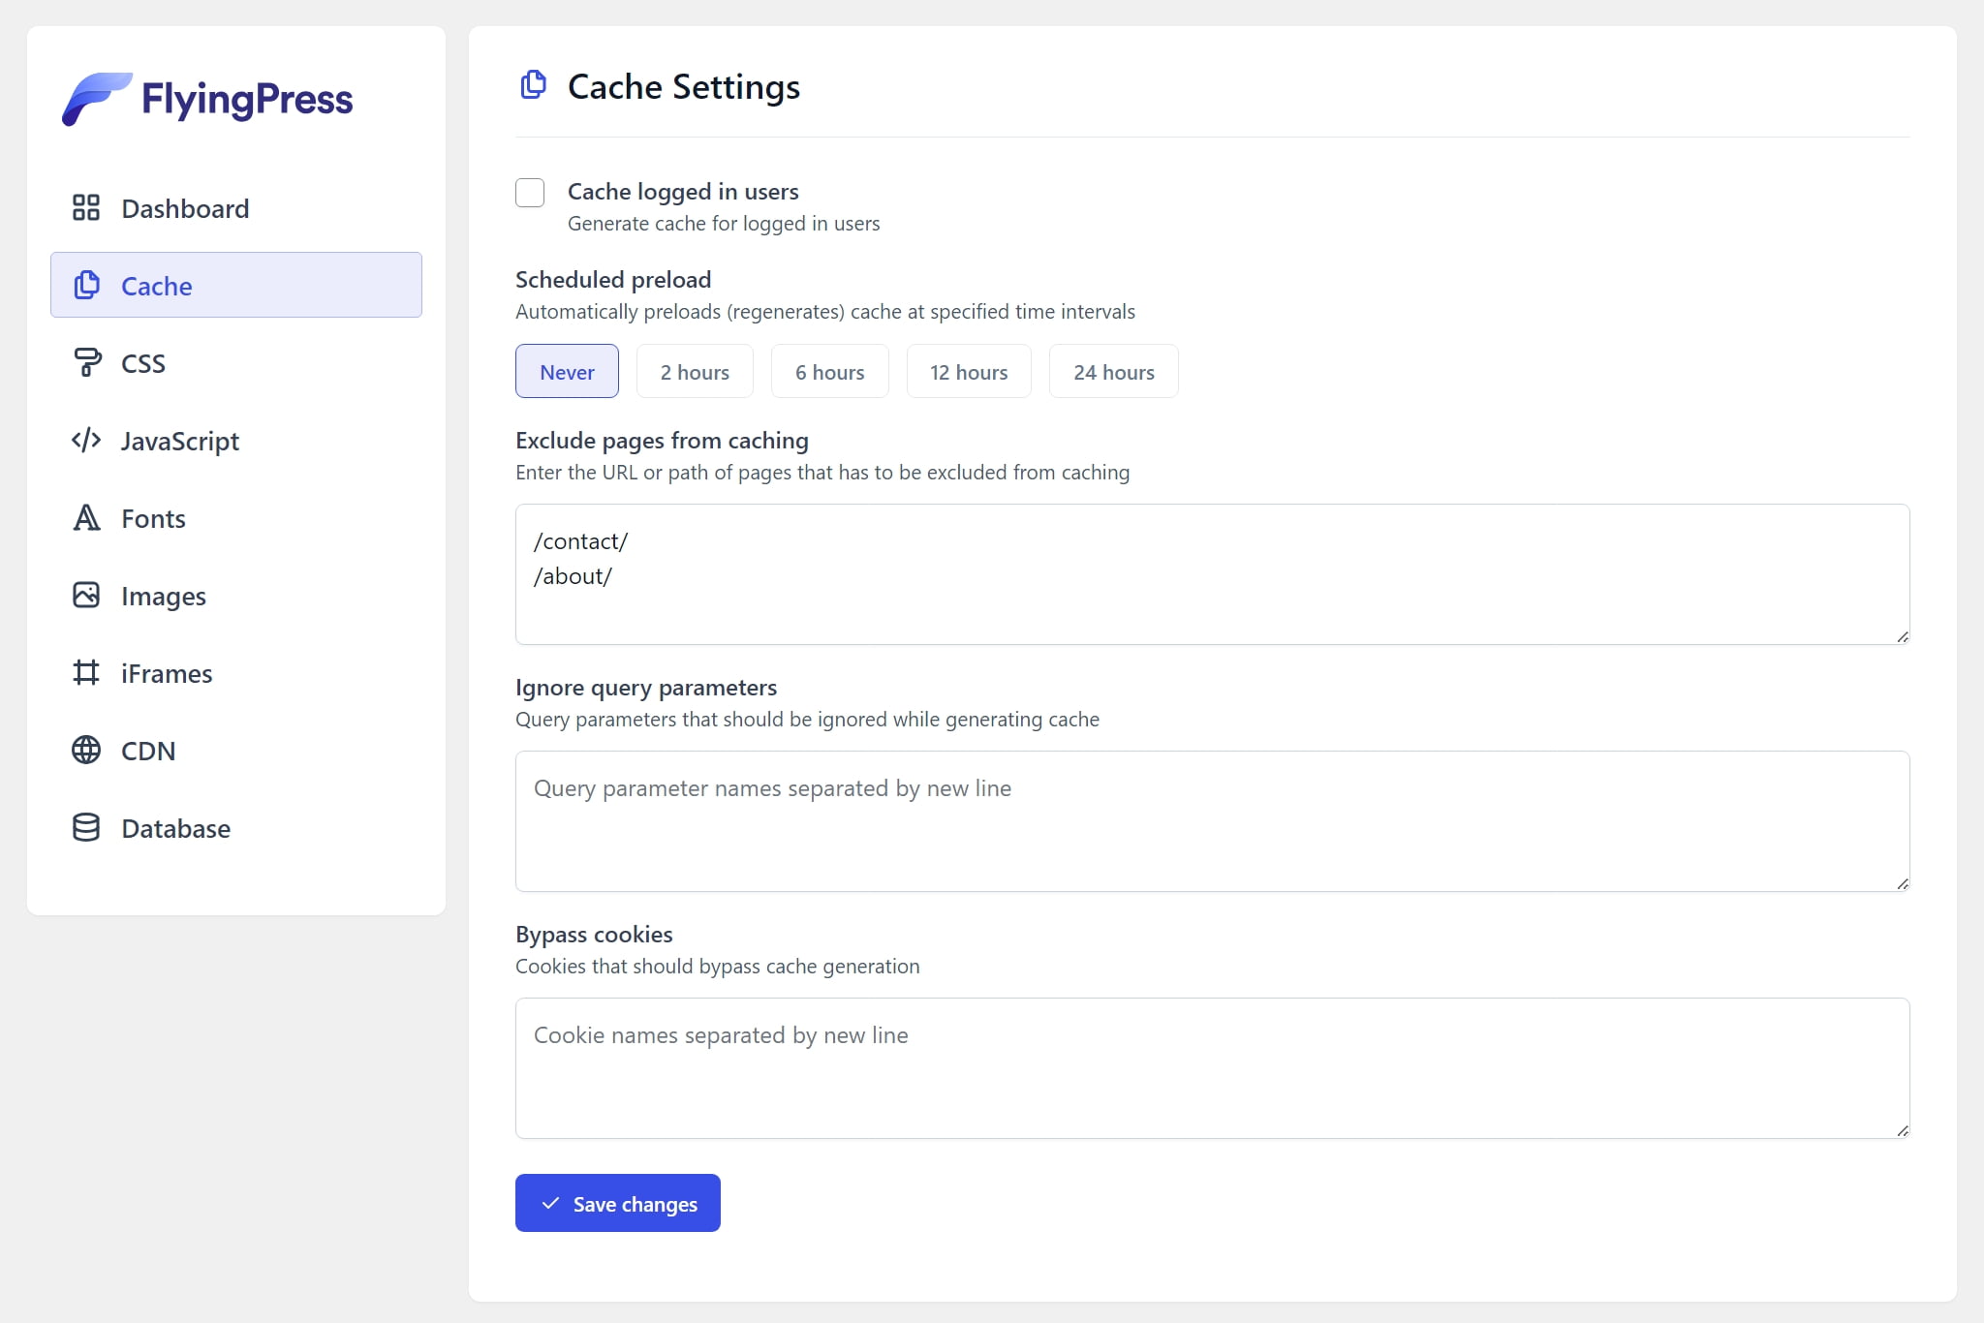
Task: Click the CDN globe icon
Action: 86,750
